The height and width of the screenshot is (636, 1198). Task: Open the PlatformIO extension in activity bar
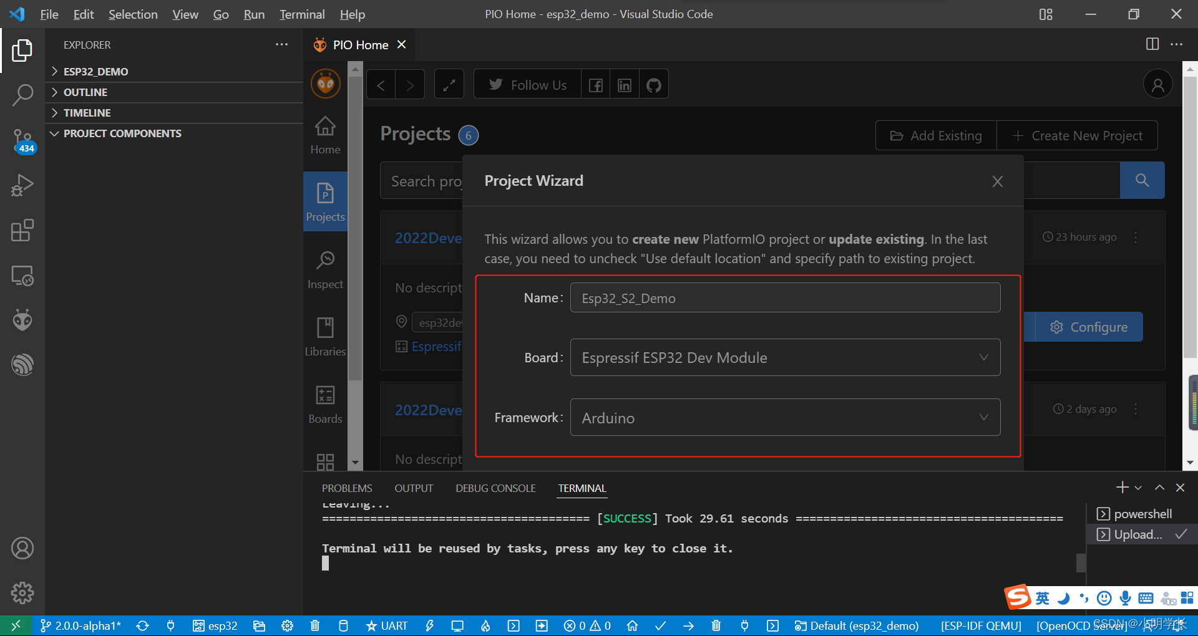click(x=22, y=319)
